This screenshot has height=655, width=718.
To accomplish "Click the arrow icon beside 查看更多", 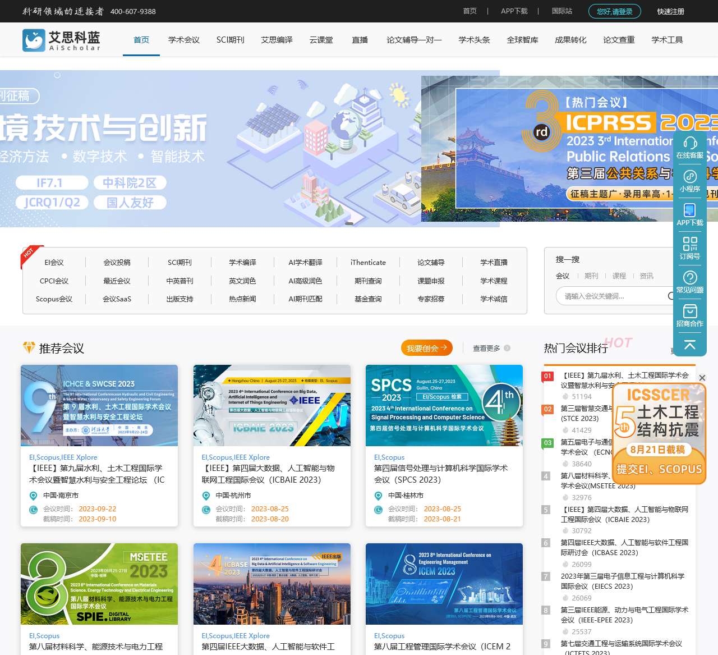I will 507,348.
